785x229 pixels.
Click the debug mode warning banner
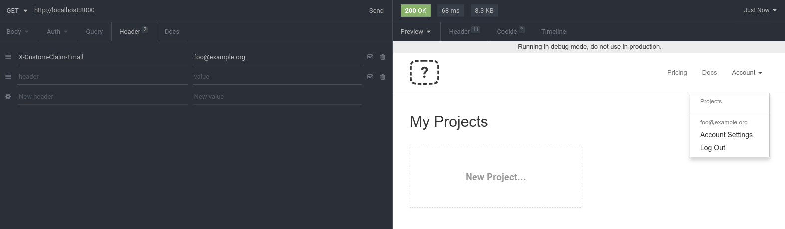(x=589, y=47)
